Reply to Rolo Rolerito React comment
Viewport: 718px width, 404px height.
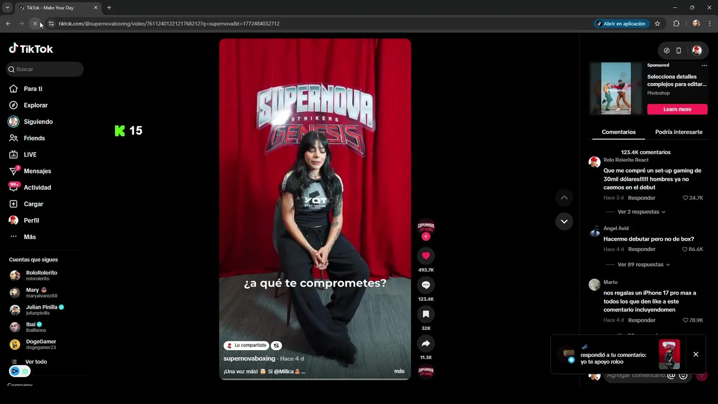[x=642, y=198]
